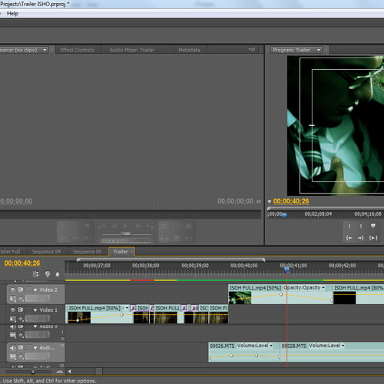Collapse the Video 2 track triangle
Image resolution: width=384 pixels, height=384 pixels.
[35, 290]
